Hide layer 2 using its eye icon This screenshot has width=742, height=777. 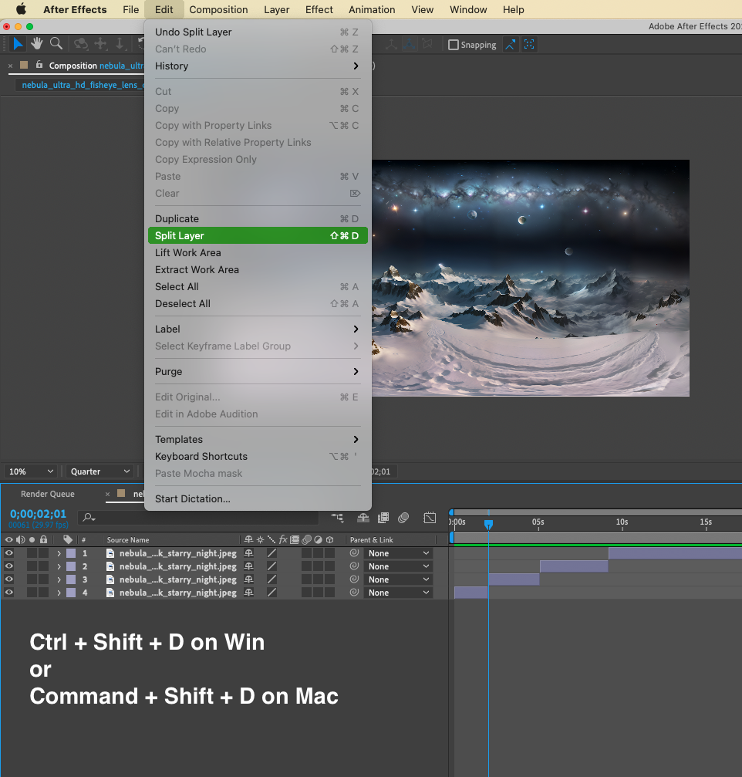(9, 566)
